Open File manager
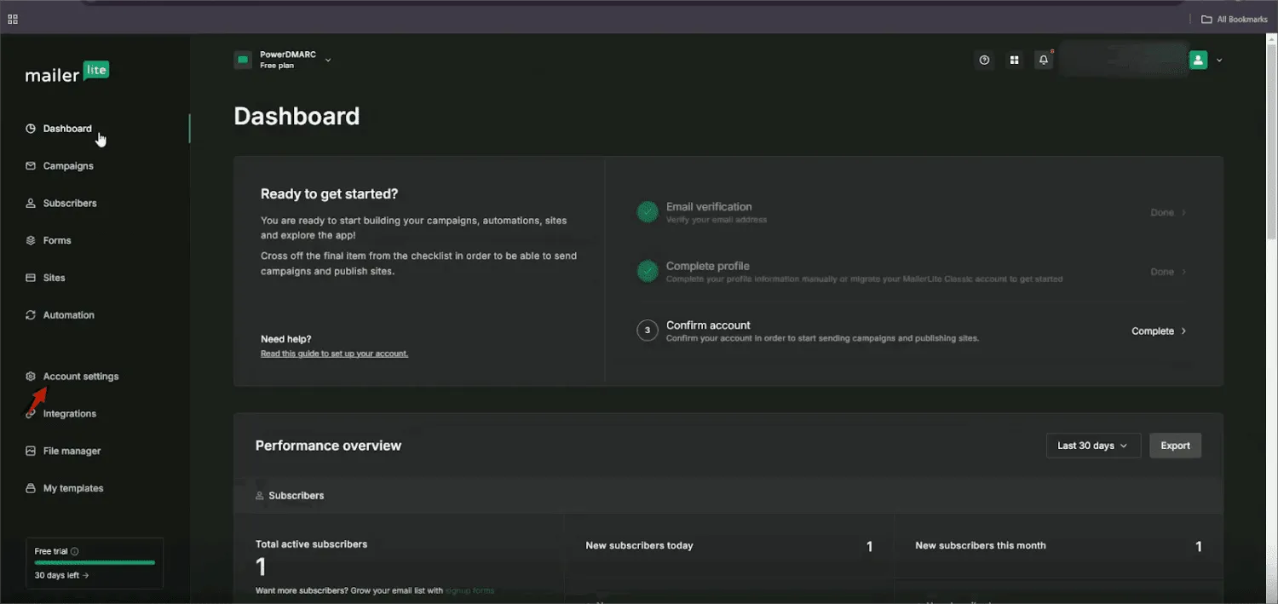This screenshot has width=1278, height=604. point(72,451)
